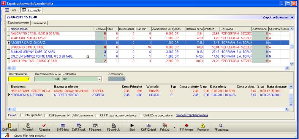Click the icon in the CALCIUM SANDOZ FORTE row
Viewport: 299px width, 139px height.
coord(88,56)
